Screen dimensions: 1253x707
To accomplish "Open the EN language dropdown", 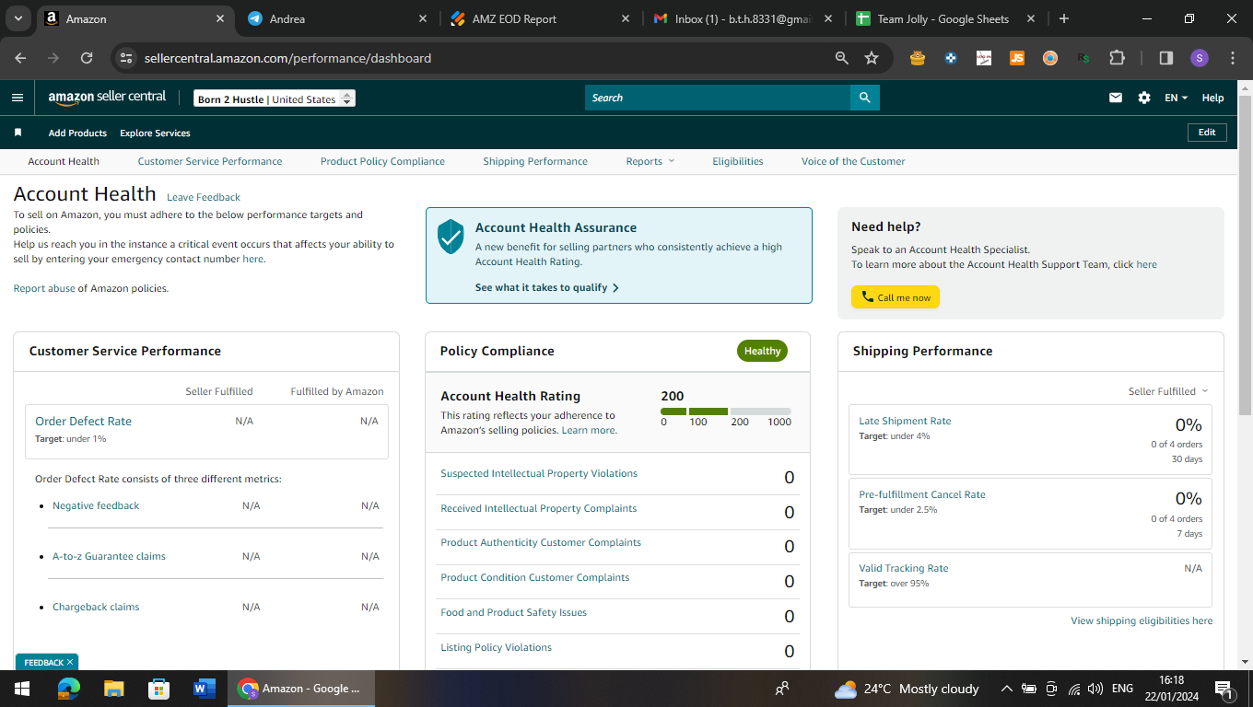I will [x=1177, y=98].
